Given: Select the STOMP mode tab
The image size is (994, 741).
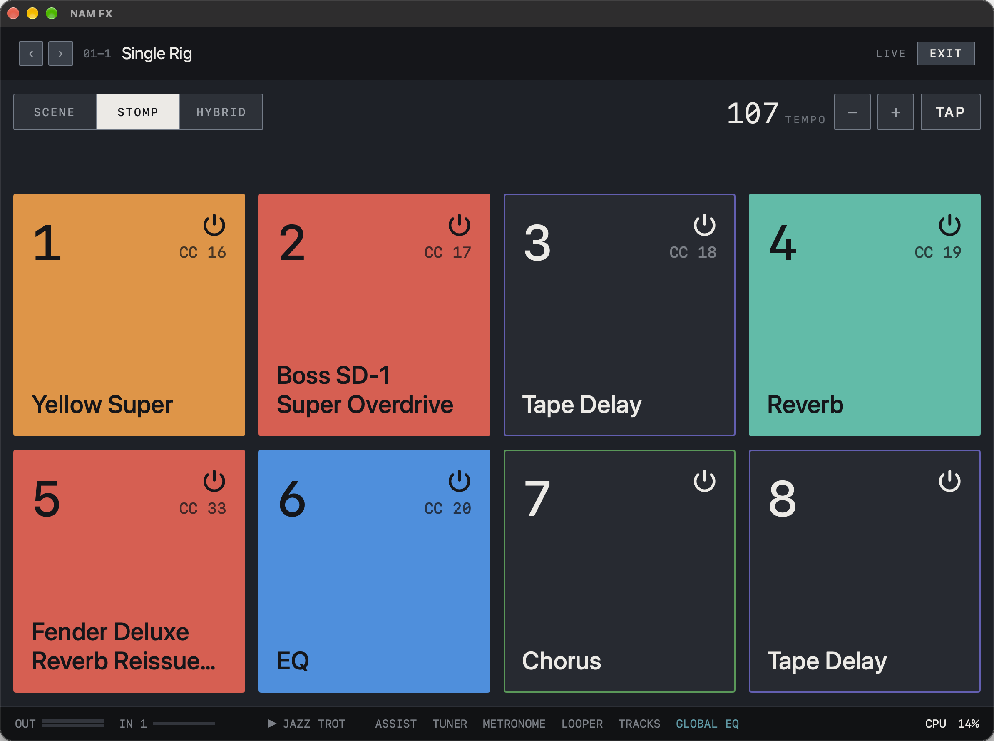Looking at the screenshot, I should tap(138, 112).
